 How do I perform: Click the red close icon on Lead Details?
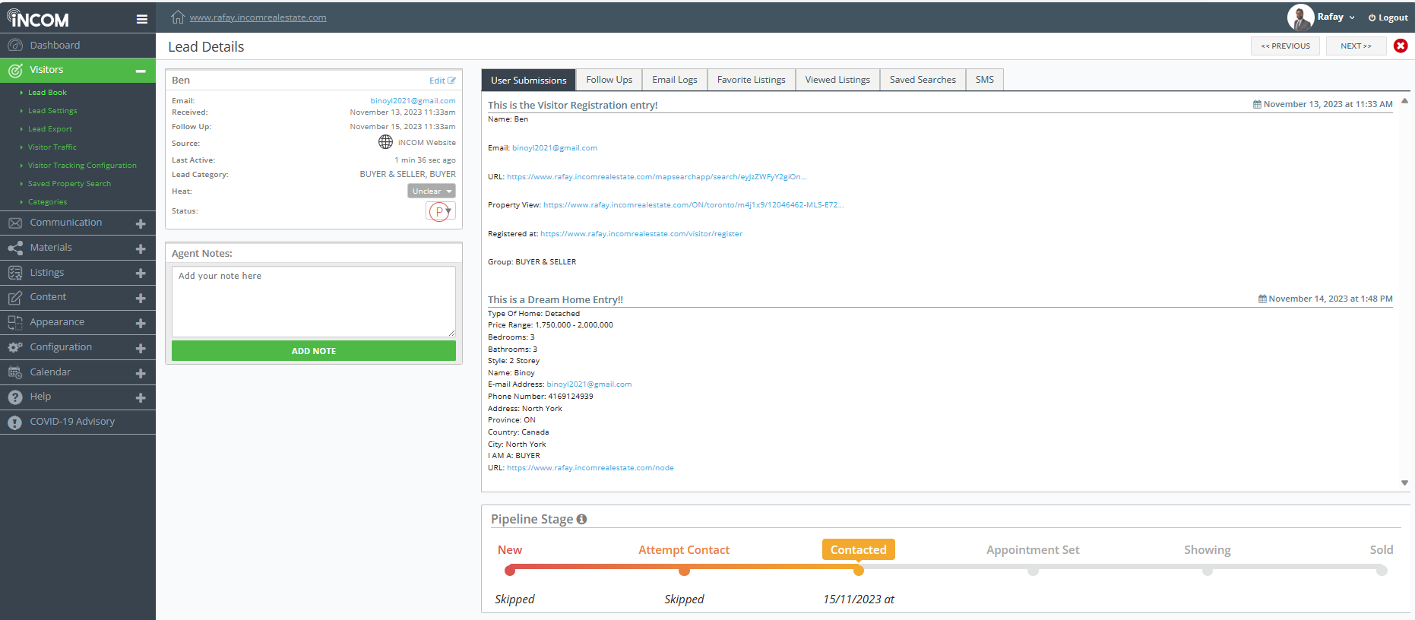click(x=1400, y=46)
